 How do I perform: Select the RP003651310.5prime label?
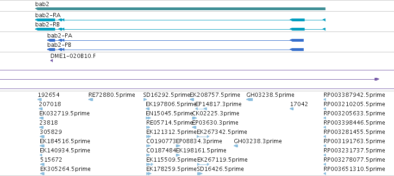354,169
